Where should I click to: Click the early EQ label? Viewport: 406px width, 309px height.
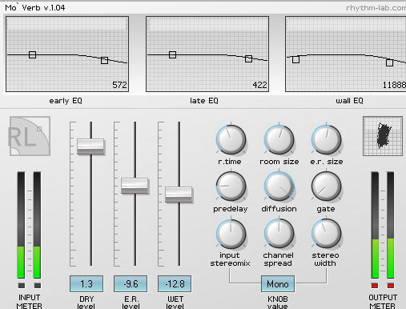tap(66, 101)
